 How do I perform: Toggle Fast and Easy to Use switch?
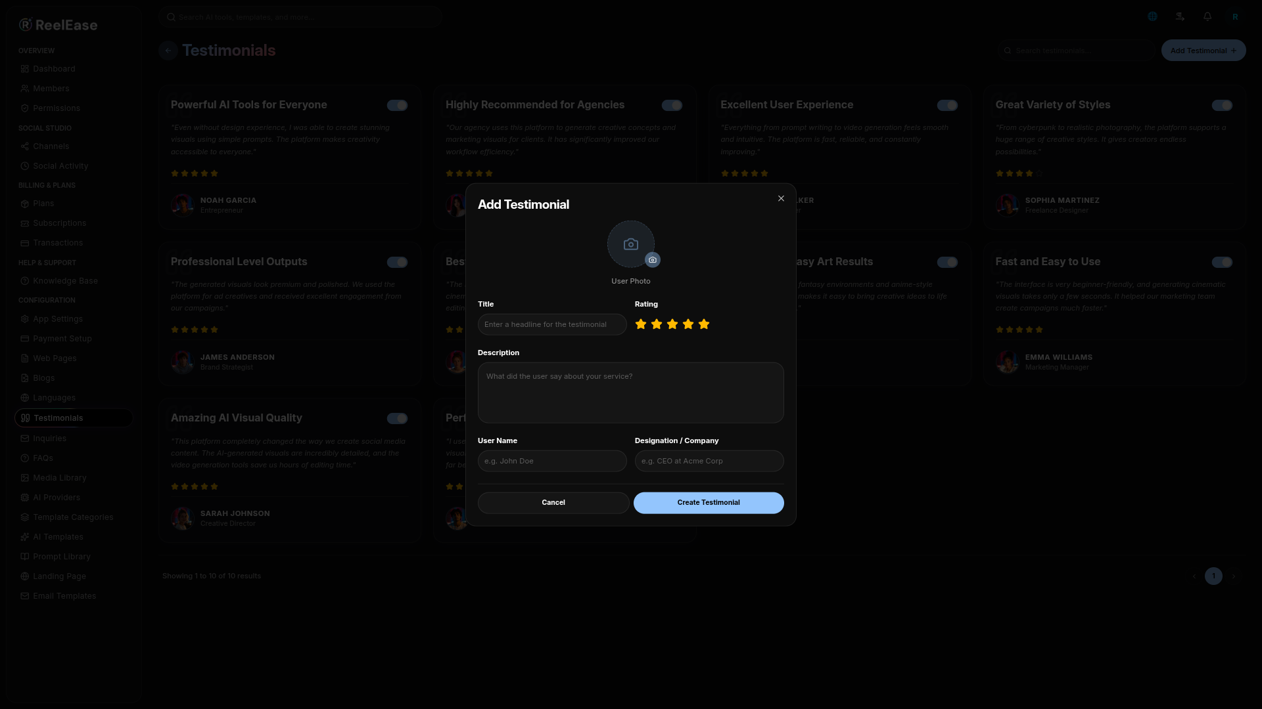click(x=1222, y=262)
